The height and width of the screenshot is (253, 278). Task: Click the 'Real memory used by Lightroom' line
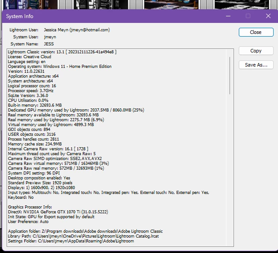pyautogui.click(x=56, y=119)
